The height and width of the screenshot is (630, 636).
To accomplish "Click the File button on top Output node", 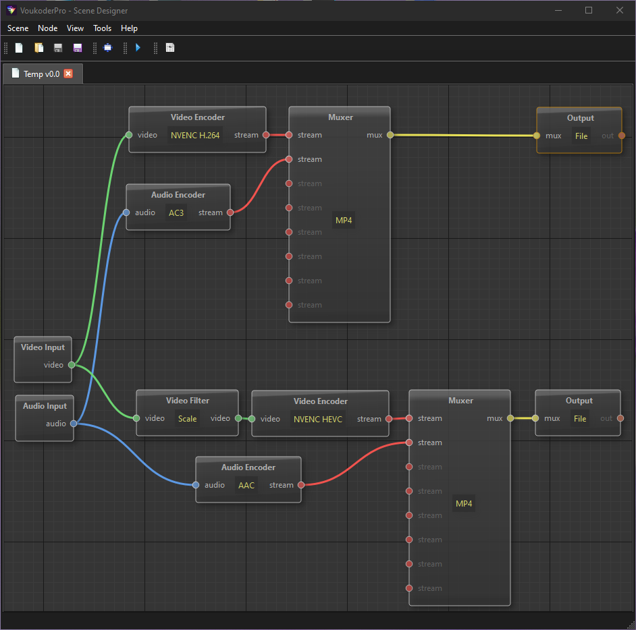I will coord(581,136).
